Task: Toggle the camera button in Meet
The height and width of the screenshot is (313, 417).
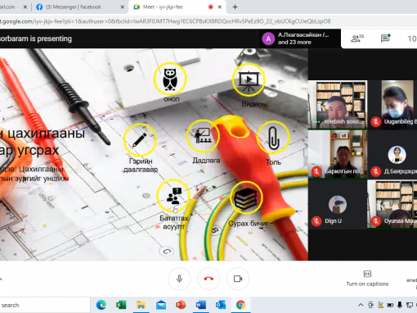Action: tap(238, 279)
